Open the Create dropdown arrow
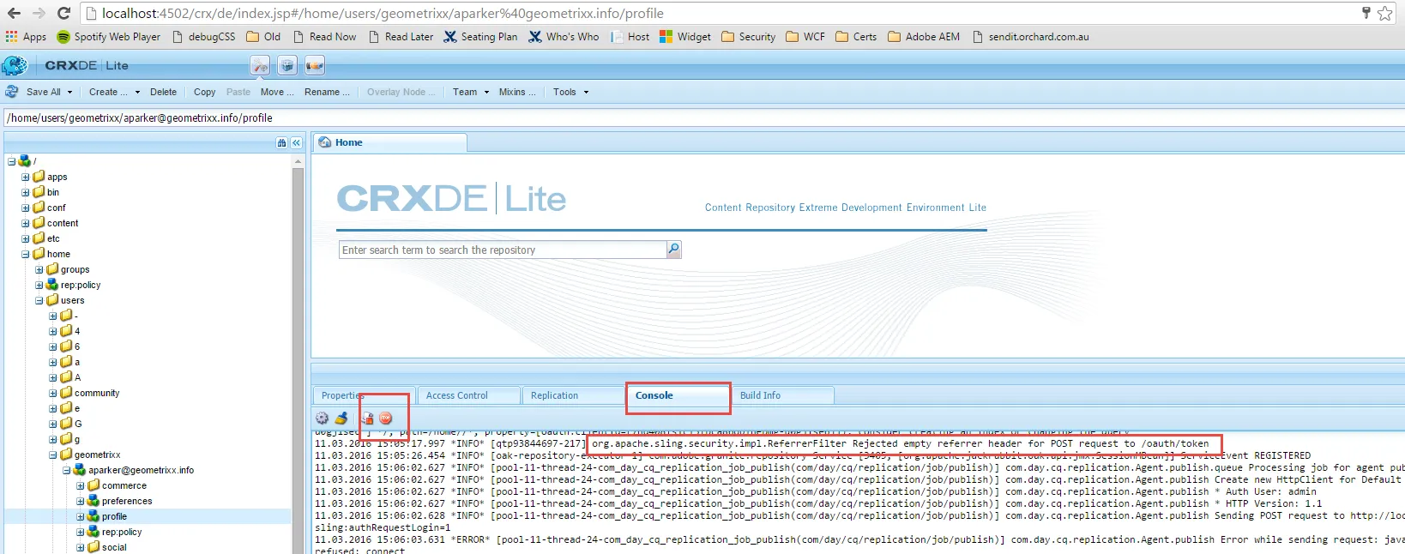This screenshot has width=1405, height=554. click(x=137, y=92)
